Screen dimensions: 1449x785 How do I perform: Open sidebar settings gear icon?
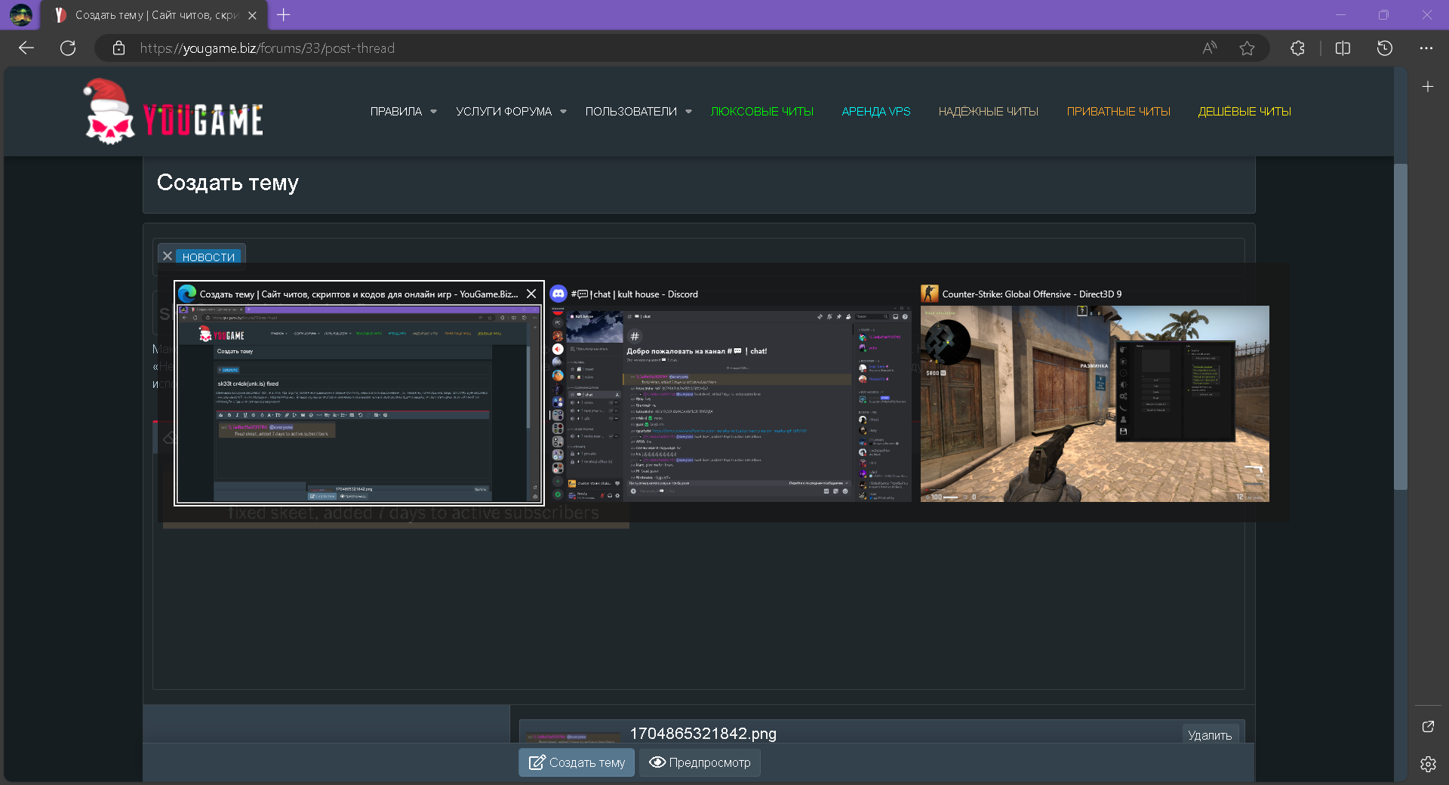pyautogui.click(x=1428, y=764)
